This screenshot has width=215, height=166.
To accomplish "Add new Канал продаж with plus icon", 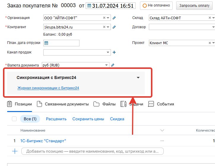I will pyautogui.click(x=114, y=53).
